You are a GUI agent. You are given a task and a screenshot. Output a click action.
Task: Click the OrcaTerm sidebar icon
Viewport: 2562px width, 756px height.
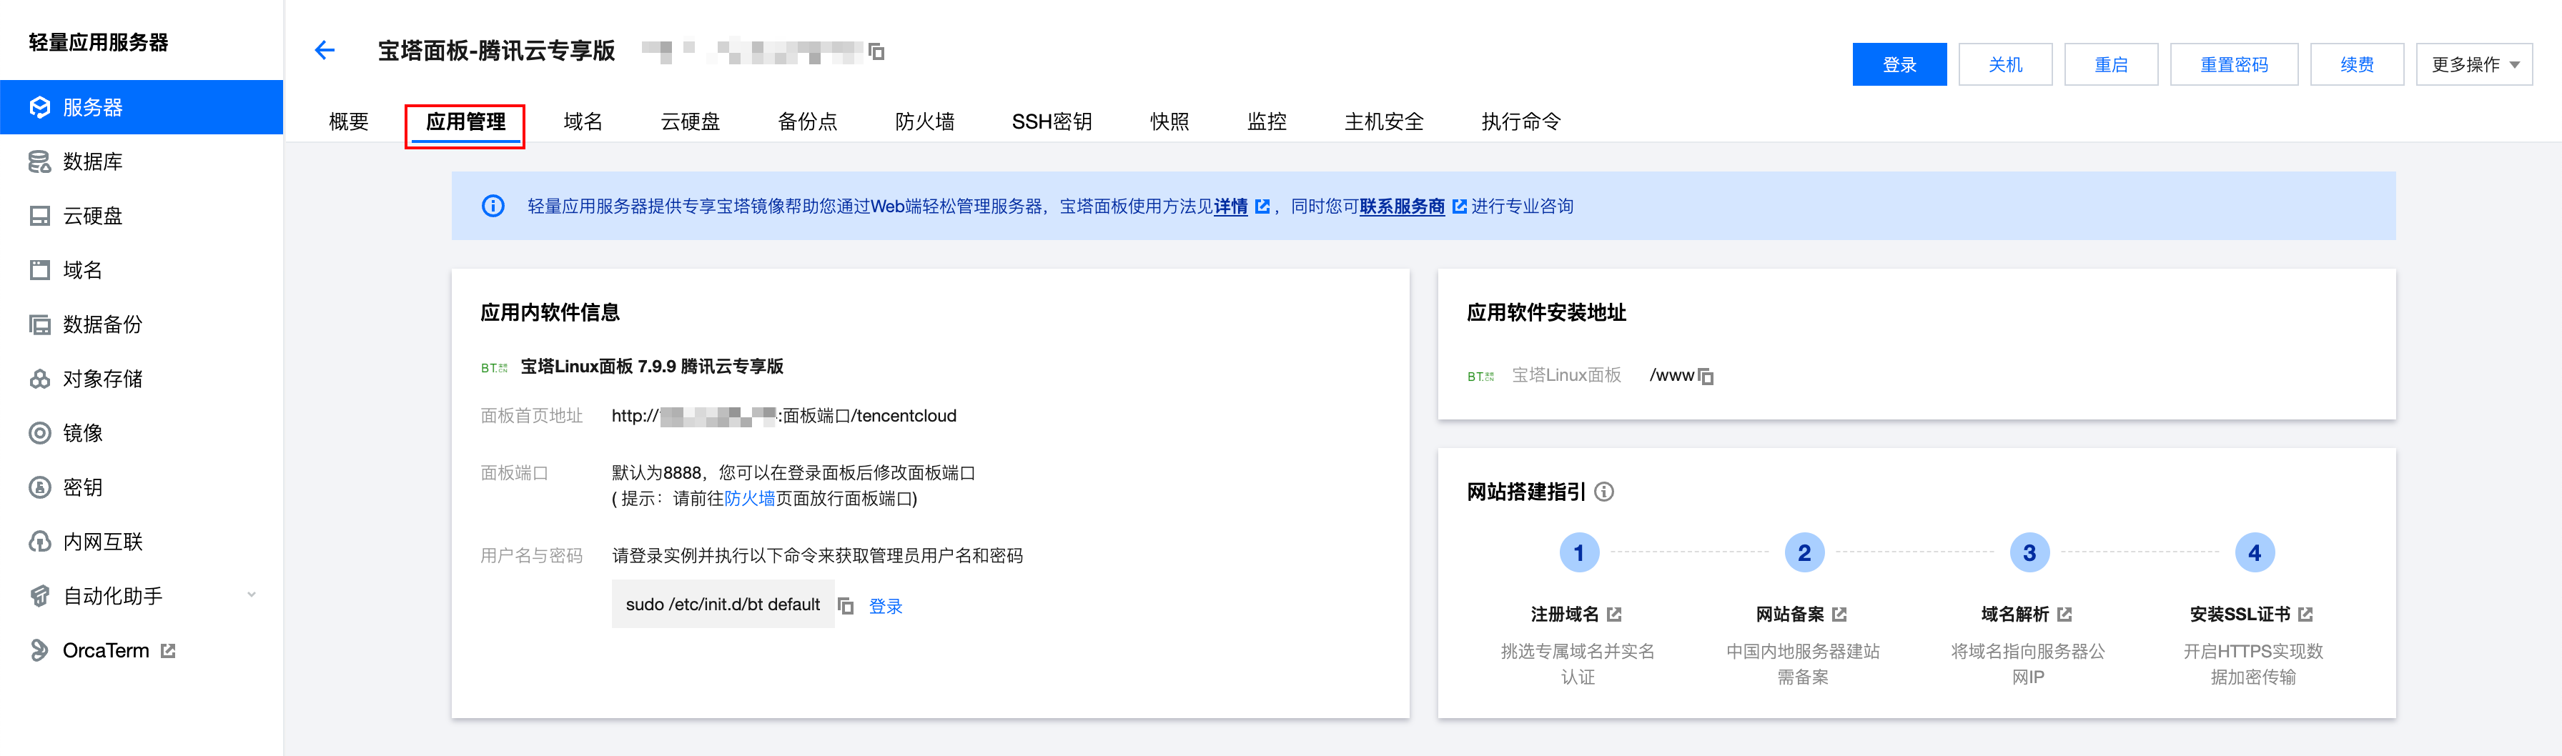tap(40, 650)
